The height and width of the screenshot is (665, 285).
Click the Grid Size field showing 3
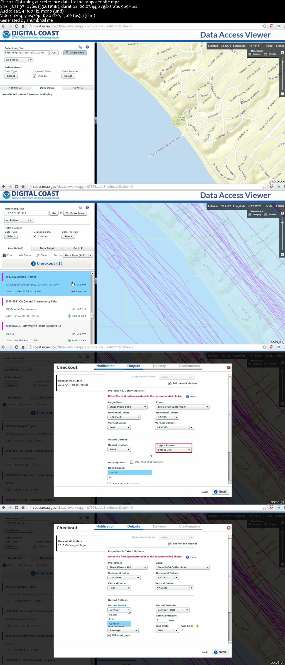[187, 630]
